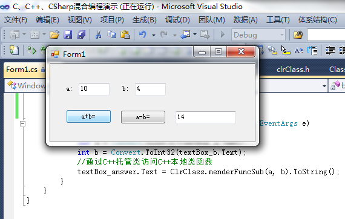Viewport: 345px width, 219px height.
Task: Open the 编辑(E) menu
Action: pos(47,20)
